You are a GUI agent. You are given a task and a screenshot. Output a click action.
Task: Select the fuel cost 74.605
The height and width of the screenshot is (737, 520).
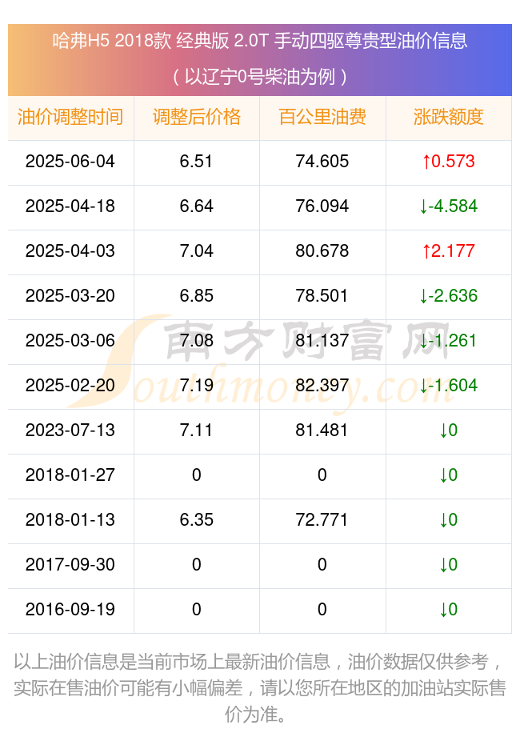coord(322,162)
